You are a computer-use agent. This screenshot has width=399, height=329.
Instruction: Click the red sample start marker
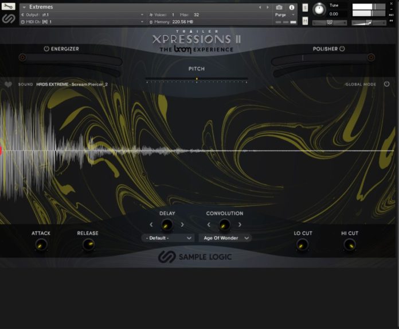point(1,150)
